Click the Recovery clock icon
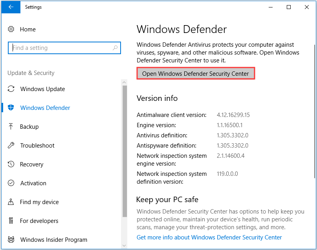Viewport: 317px width, 250px height. click(x=11, y=164)
